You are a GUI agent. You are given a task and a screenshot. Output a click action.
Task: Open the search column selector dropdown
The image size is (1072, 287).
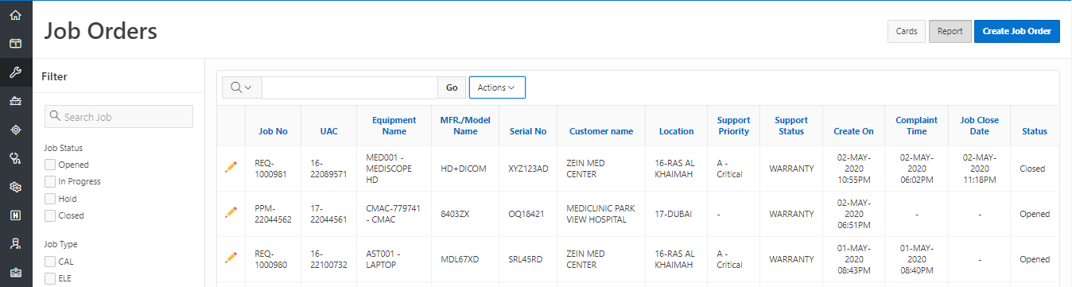point(242,87)
